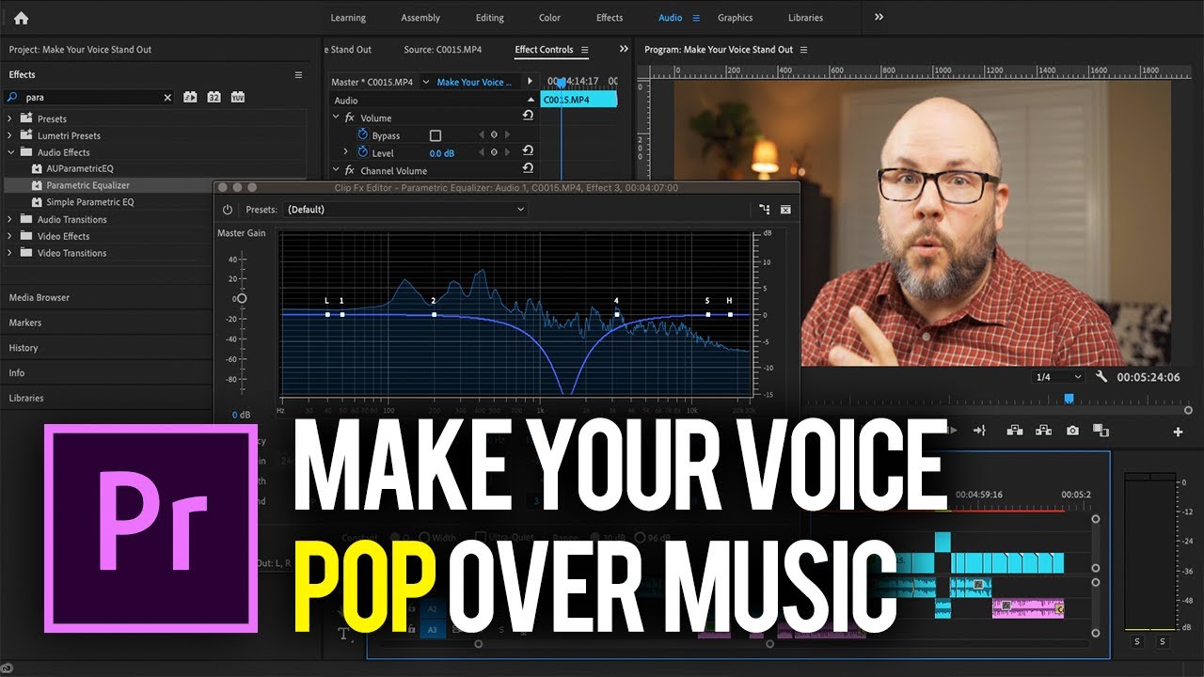1204x677 pixels.
Task: Select EQ band 4 control point
Action: point(617,314)
